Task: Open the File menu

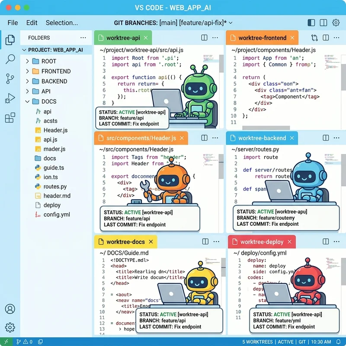Action: coord(13,23)
